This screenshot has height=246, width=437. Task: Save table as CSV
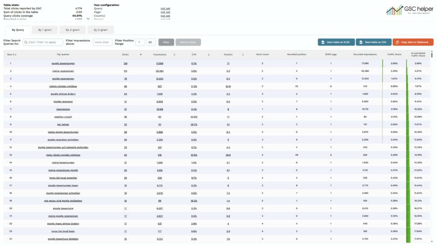(x=373, y=42)
